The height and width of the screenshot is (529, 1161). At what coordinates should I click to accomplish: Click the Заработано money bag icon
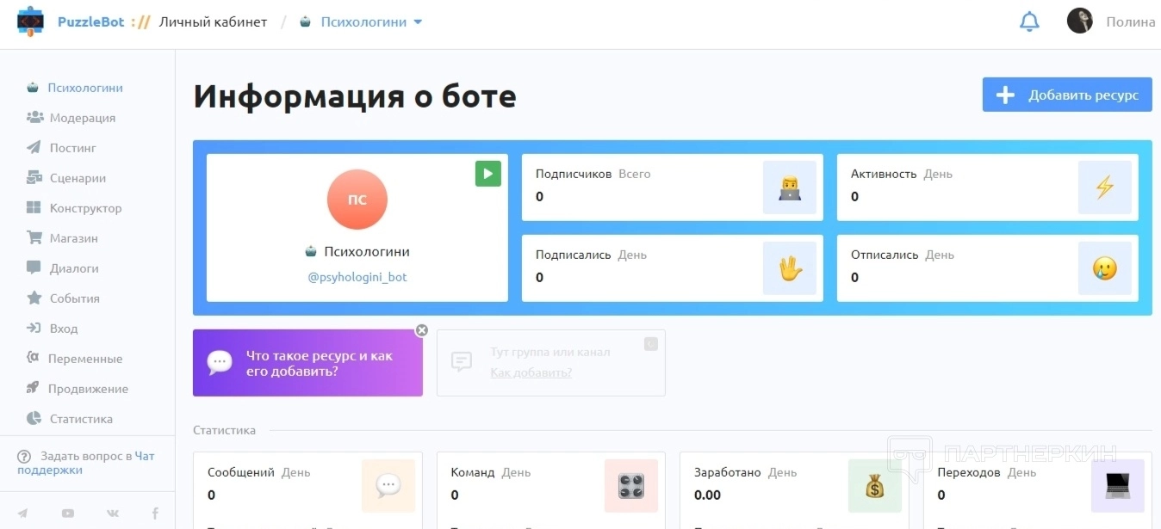tap(875, 486)
